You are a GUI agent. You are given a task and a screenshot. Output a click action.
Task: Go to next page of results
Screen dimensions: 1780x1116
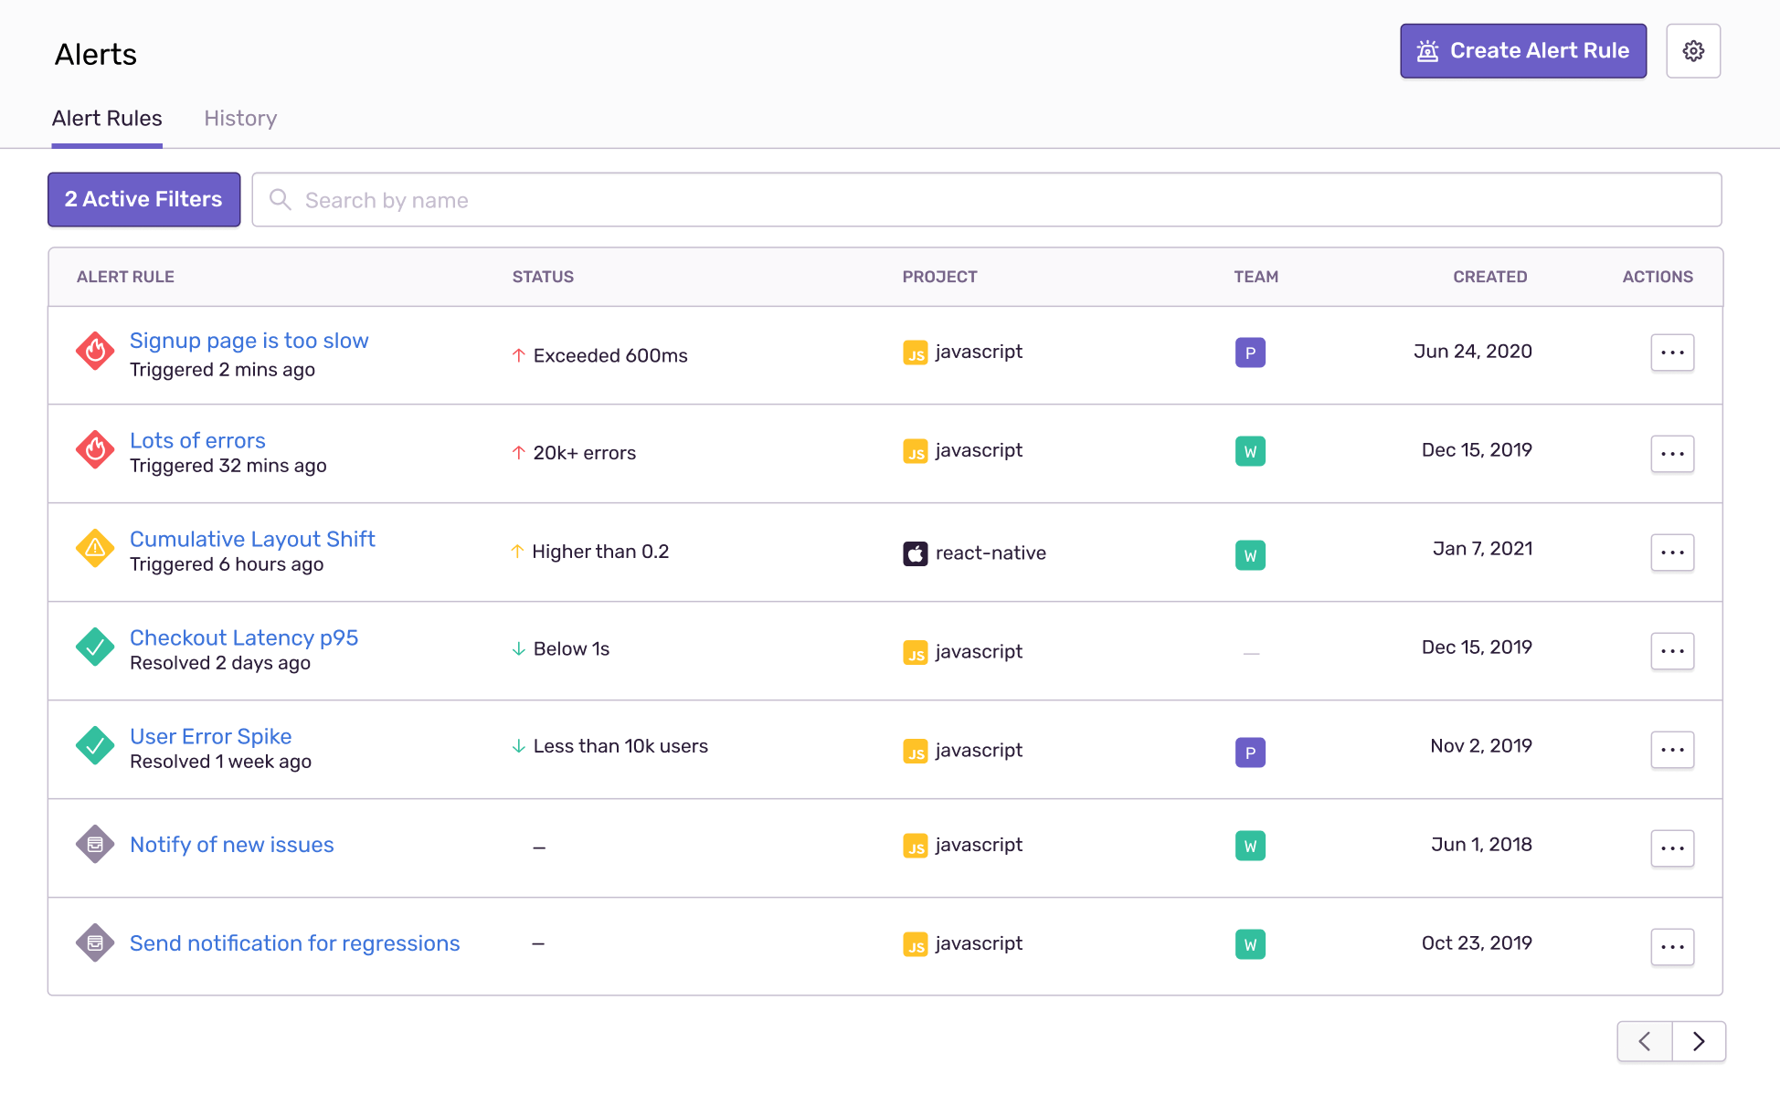click(x=1698, y=1041)
